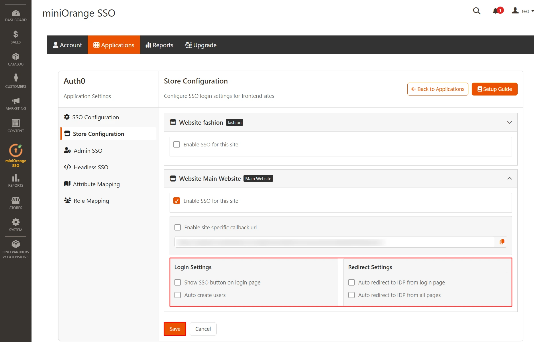Screen dimensions: 546x342
Task: Collapse the Website Main Website panel
Action: (x=509, y=178)
